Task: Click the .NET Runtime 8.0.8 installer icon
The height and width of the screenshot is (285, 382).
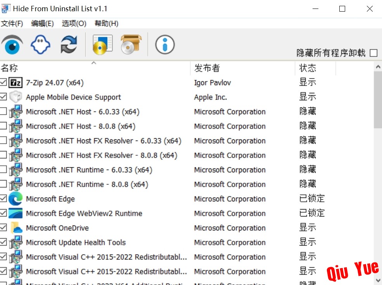Action: [x=16, y=184]
